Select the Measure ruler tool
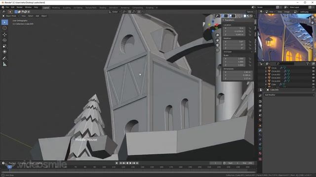This screenshot has width=316, height=177. point(4,64)
